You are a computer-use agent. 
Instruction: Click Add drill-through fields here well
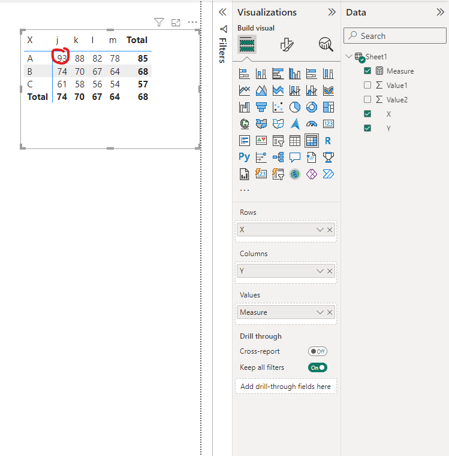tap(286, 387)
